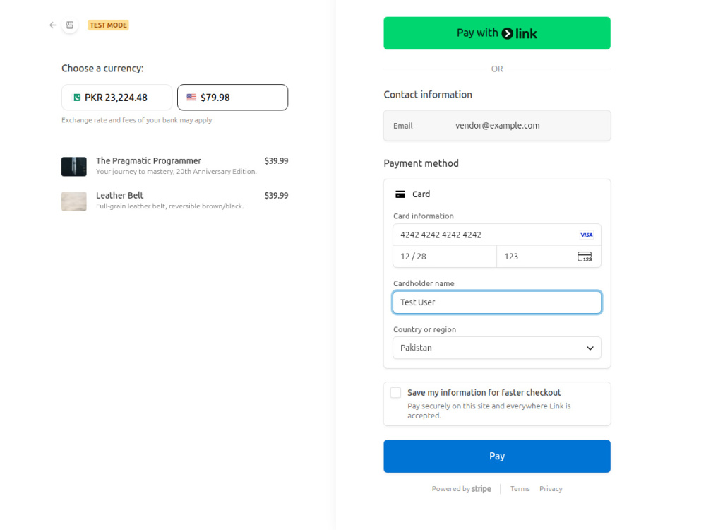
Task: Click the Visa card brand icon
Action: click(586, 235)
